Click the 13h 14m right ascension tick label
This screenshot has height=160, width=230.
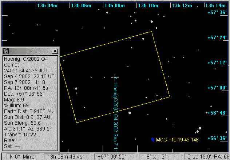(x=215, y=5)
